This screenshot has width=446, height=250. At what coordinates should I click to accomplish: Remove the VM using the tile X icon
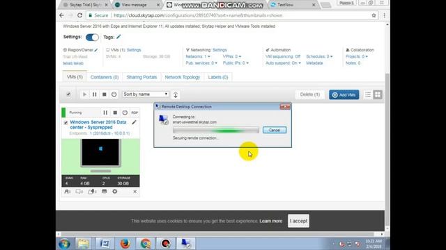[134, 192]
